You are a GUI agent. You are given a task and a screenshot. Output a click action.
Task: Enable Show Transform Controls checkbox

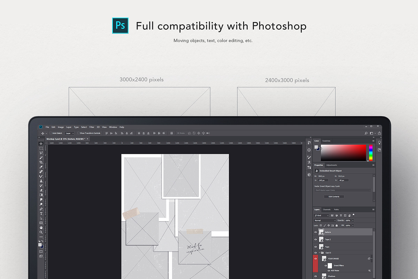[x=78, y=133]
